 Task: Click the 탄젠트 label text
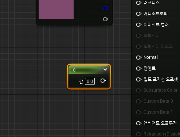(x=149, y=68)
